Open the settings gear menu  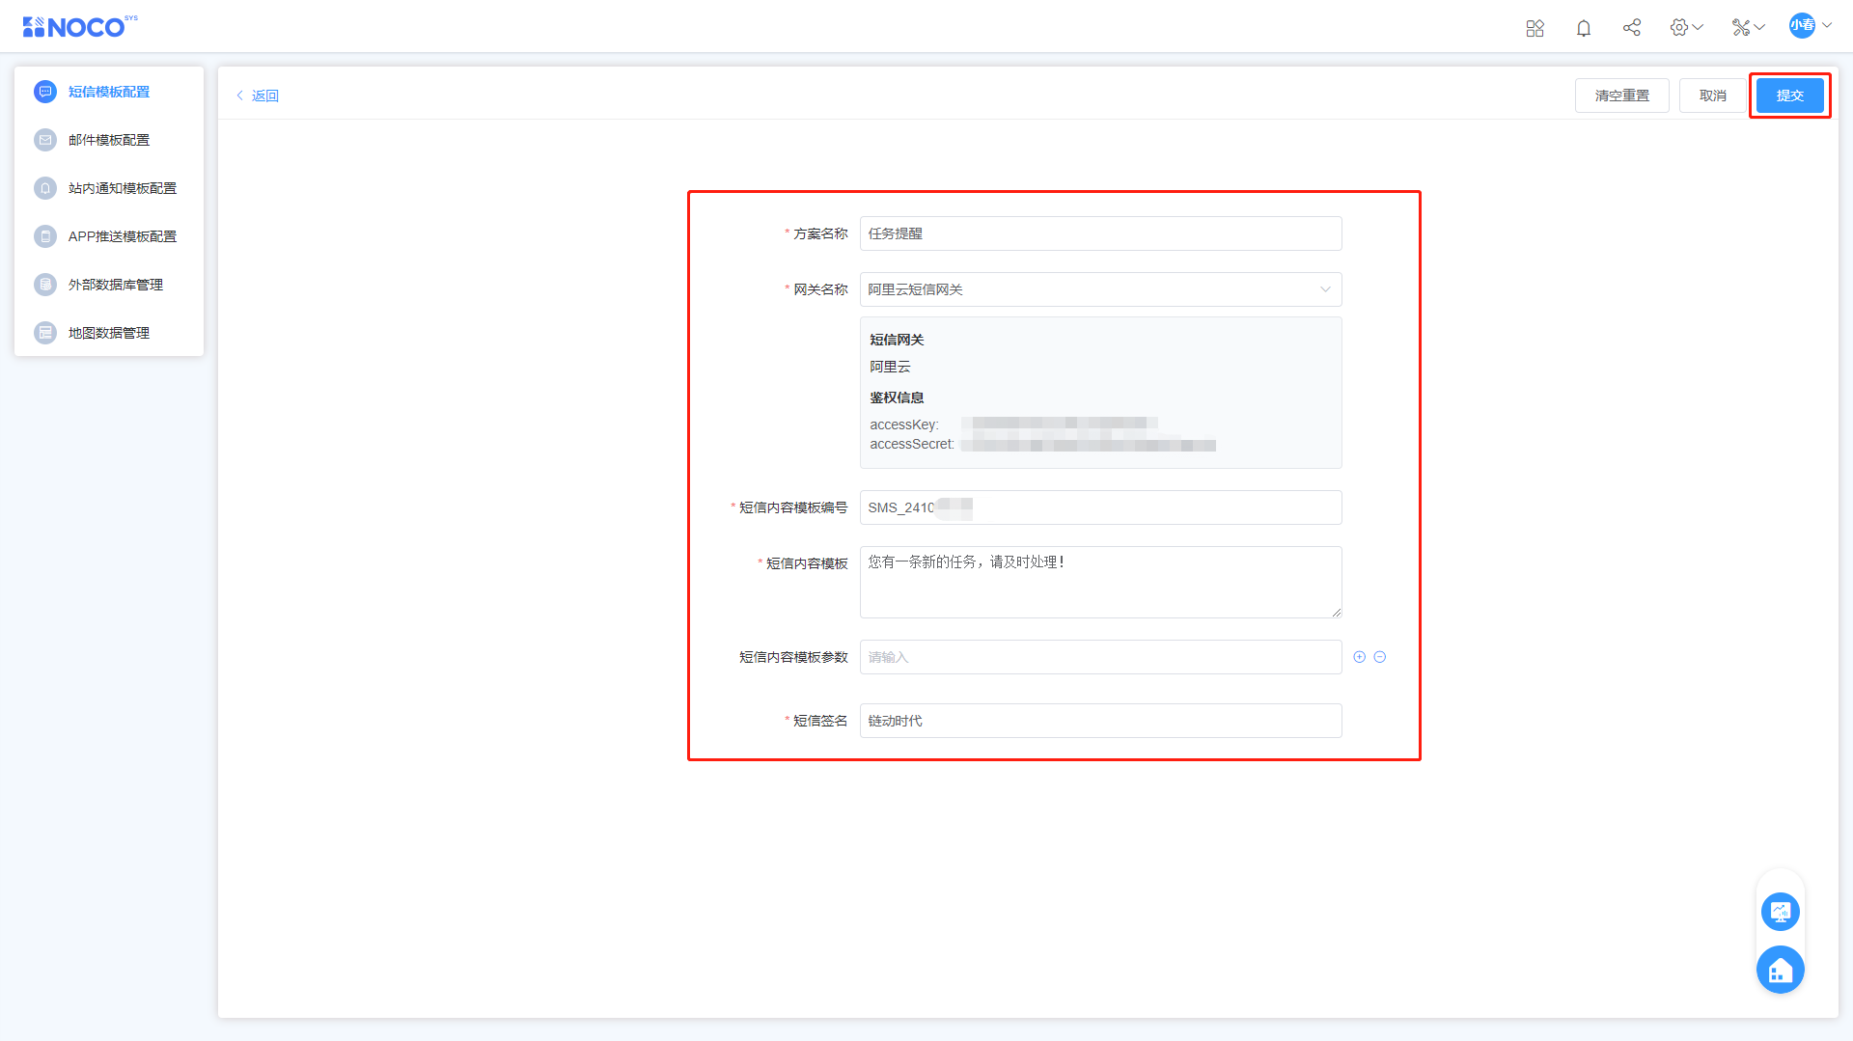(x=1686, y=28)
